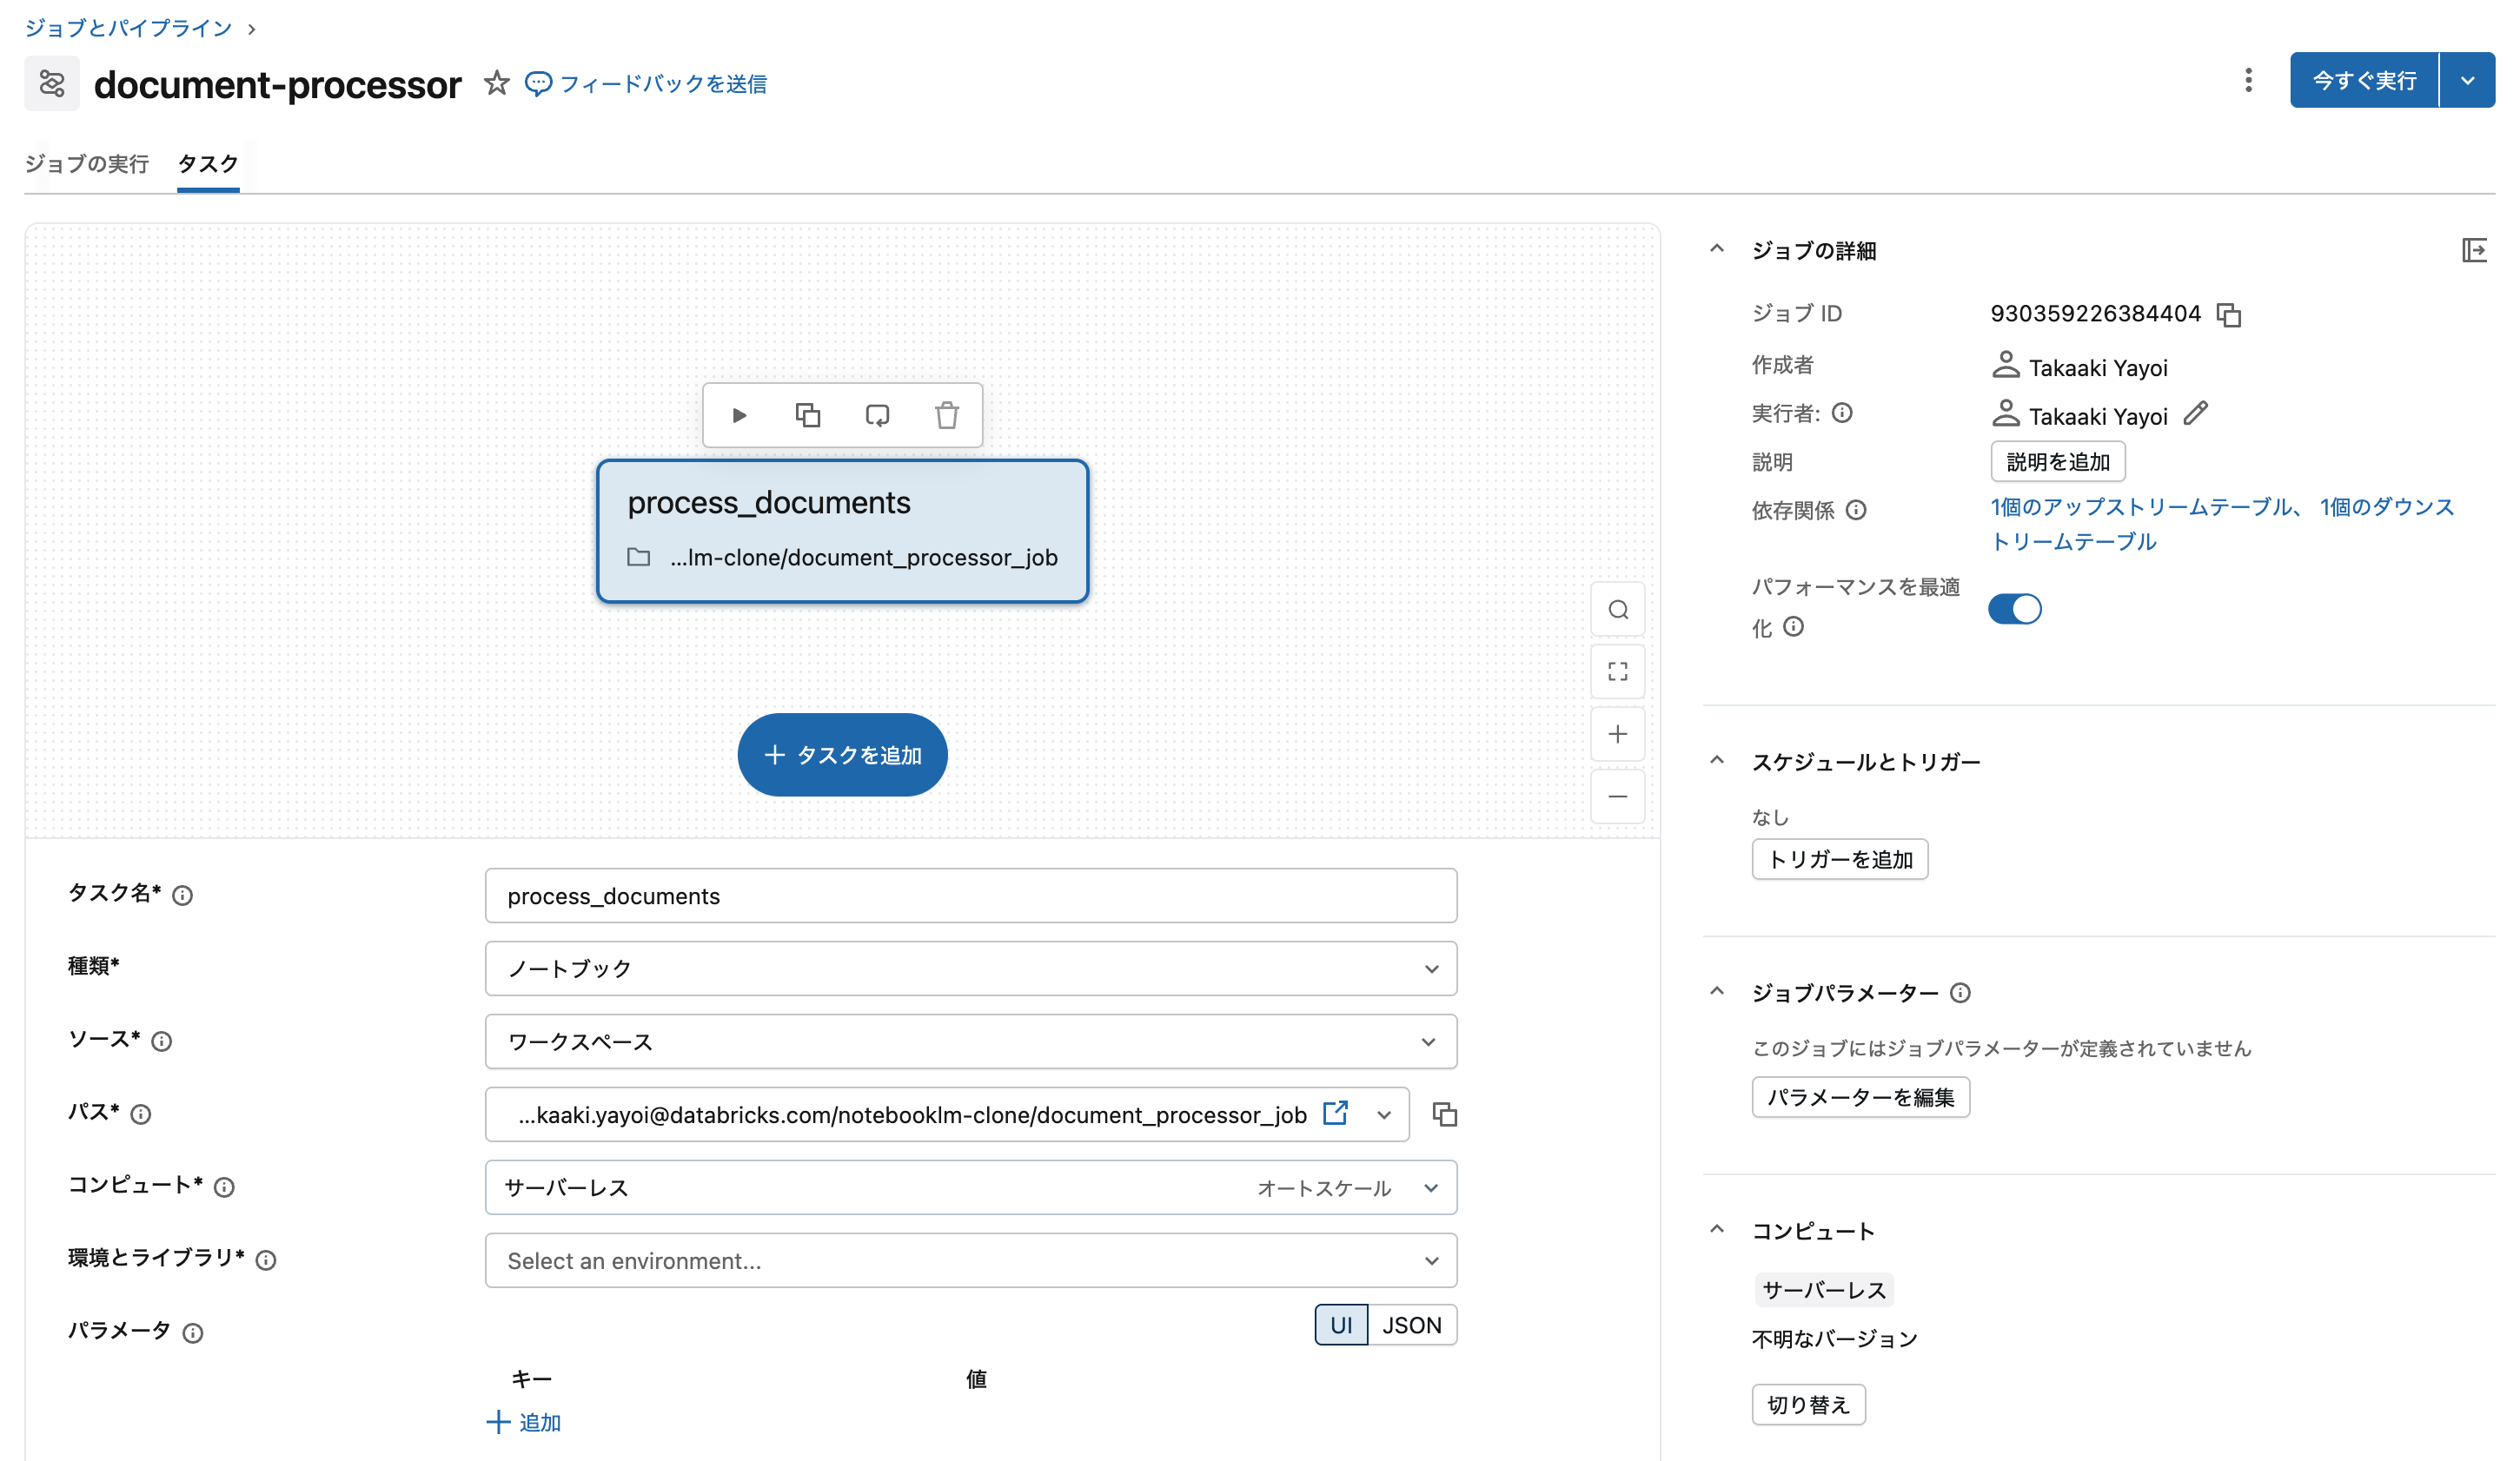This screenshot has height=1461, width=2520.
Task: Copy the job ID to clipboard
Action: tap(2229, 314)
